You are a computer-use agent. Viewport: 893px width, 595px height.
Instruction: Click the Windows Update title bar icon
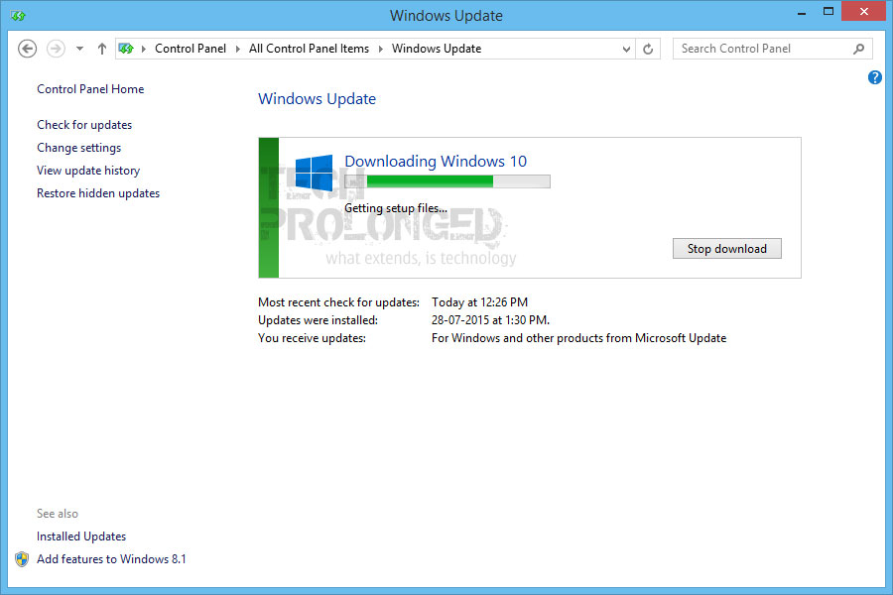[18, 16]
